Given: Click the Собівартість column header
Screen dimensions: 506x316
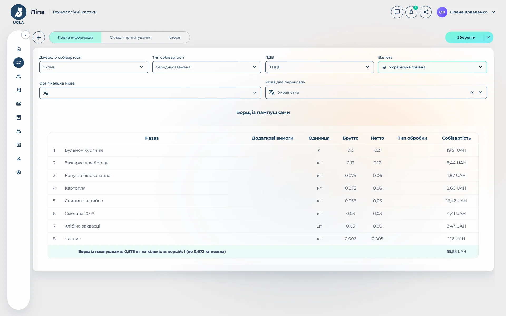Looking at the screenshot, I should [456, 138].
